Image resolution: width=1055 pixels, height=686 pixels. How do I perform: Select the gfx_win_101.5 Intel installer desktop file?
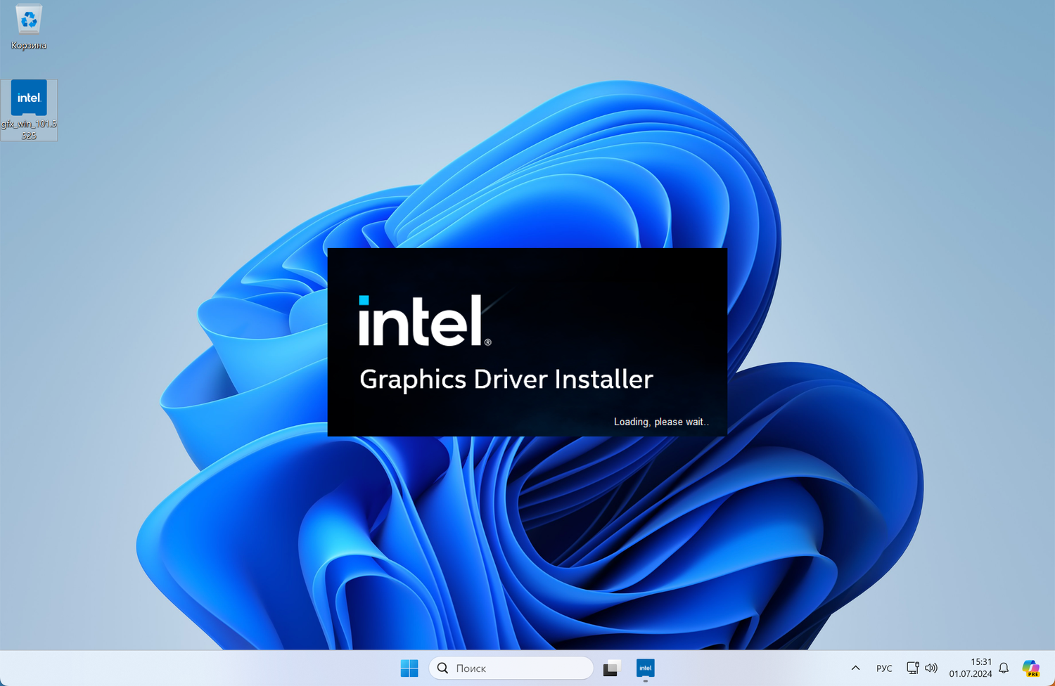coord(29,110)
